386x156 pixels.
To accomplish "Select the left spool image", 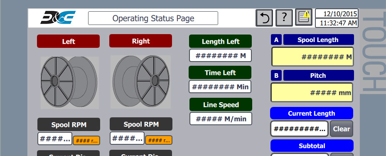I will [x=70, y=82].
